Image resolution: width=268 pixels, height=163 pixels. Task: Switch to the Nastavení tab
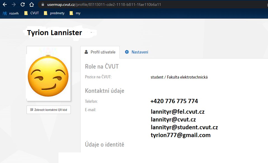137,52
